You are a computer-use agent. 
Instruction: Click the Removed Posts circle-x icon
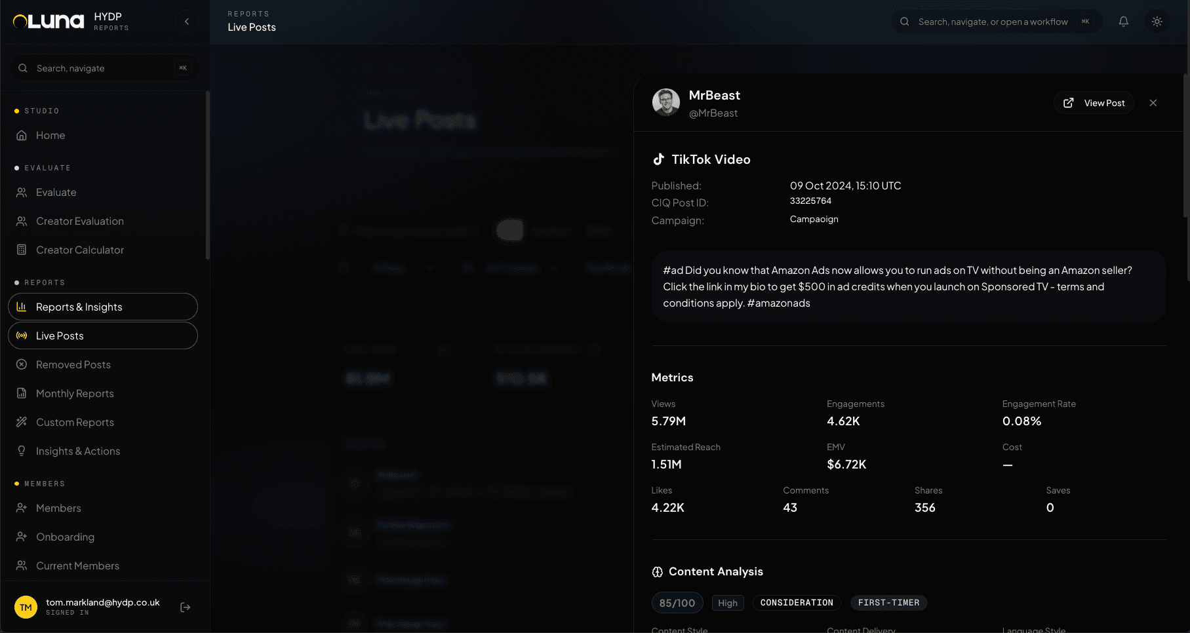click(x=22, y=364)
